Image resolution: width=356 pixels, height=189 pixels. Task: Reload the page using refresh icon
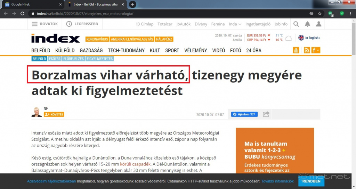coord(22,14)
